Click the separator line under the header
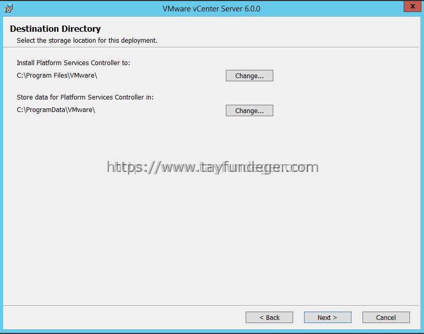The image size is (424, 334). 211,47
